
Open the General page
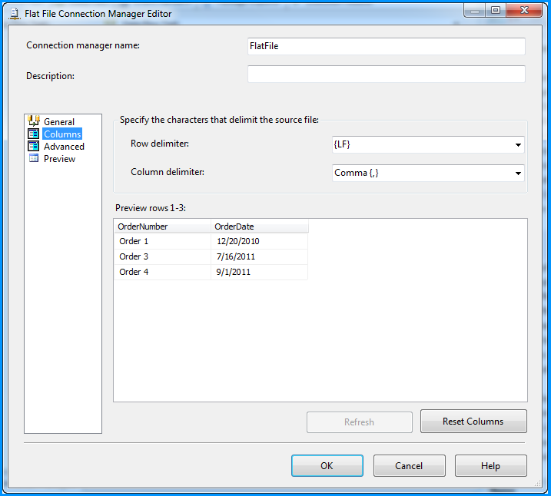click(x=59, y=122)
